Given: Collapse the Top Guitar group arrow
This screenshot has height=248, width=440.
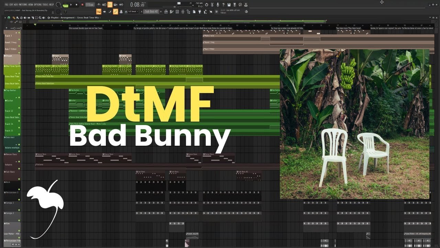Looking at the screenshot, I should [16, 97].
